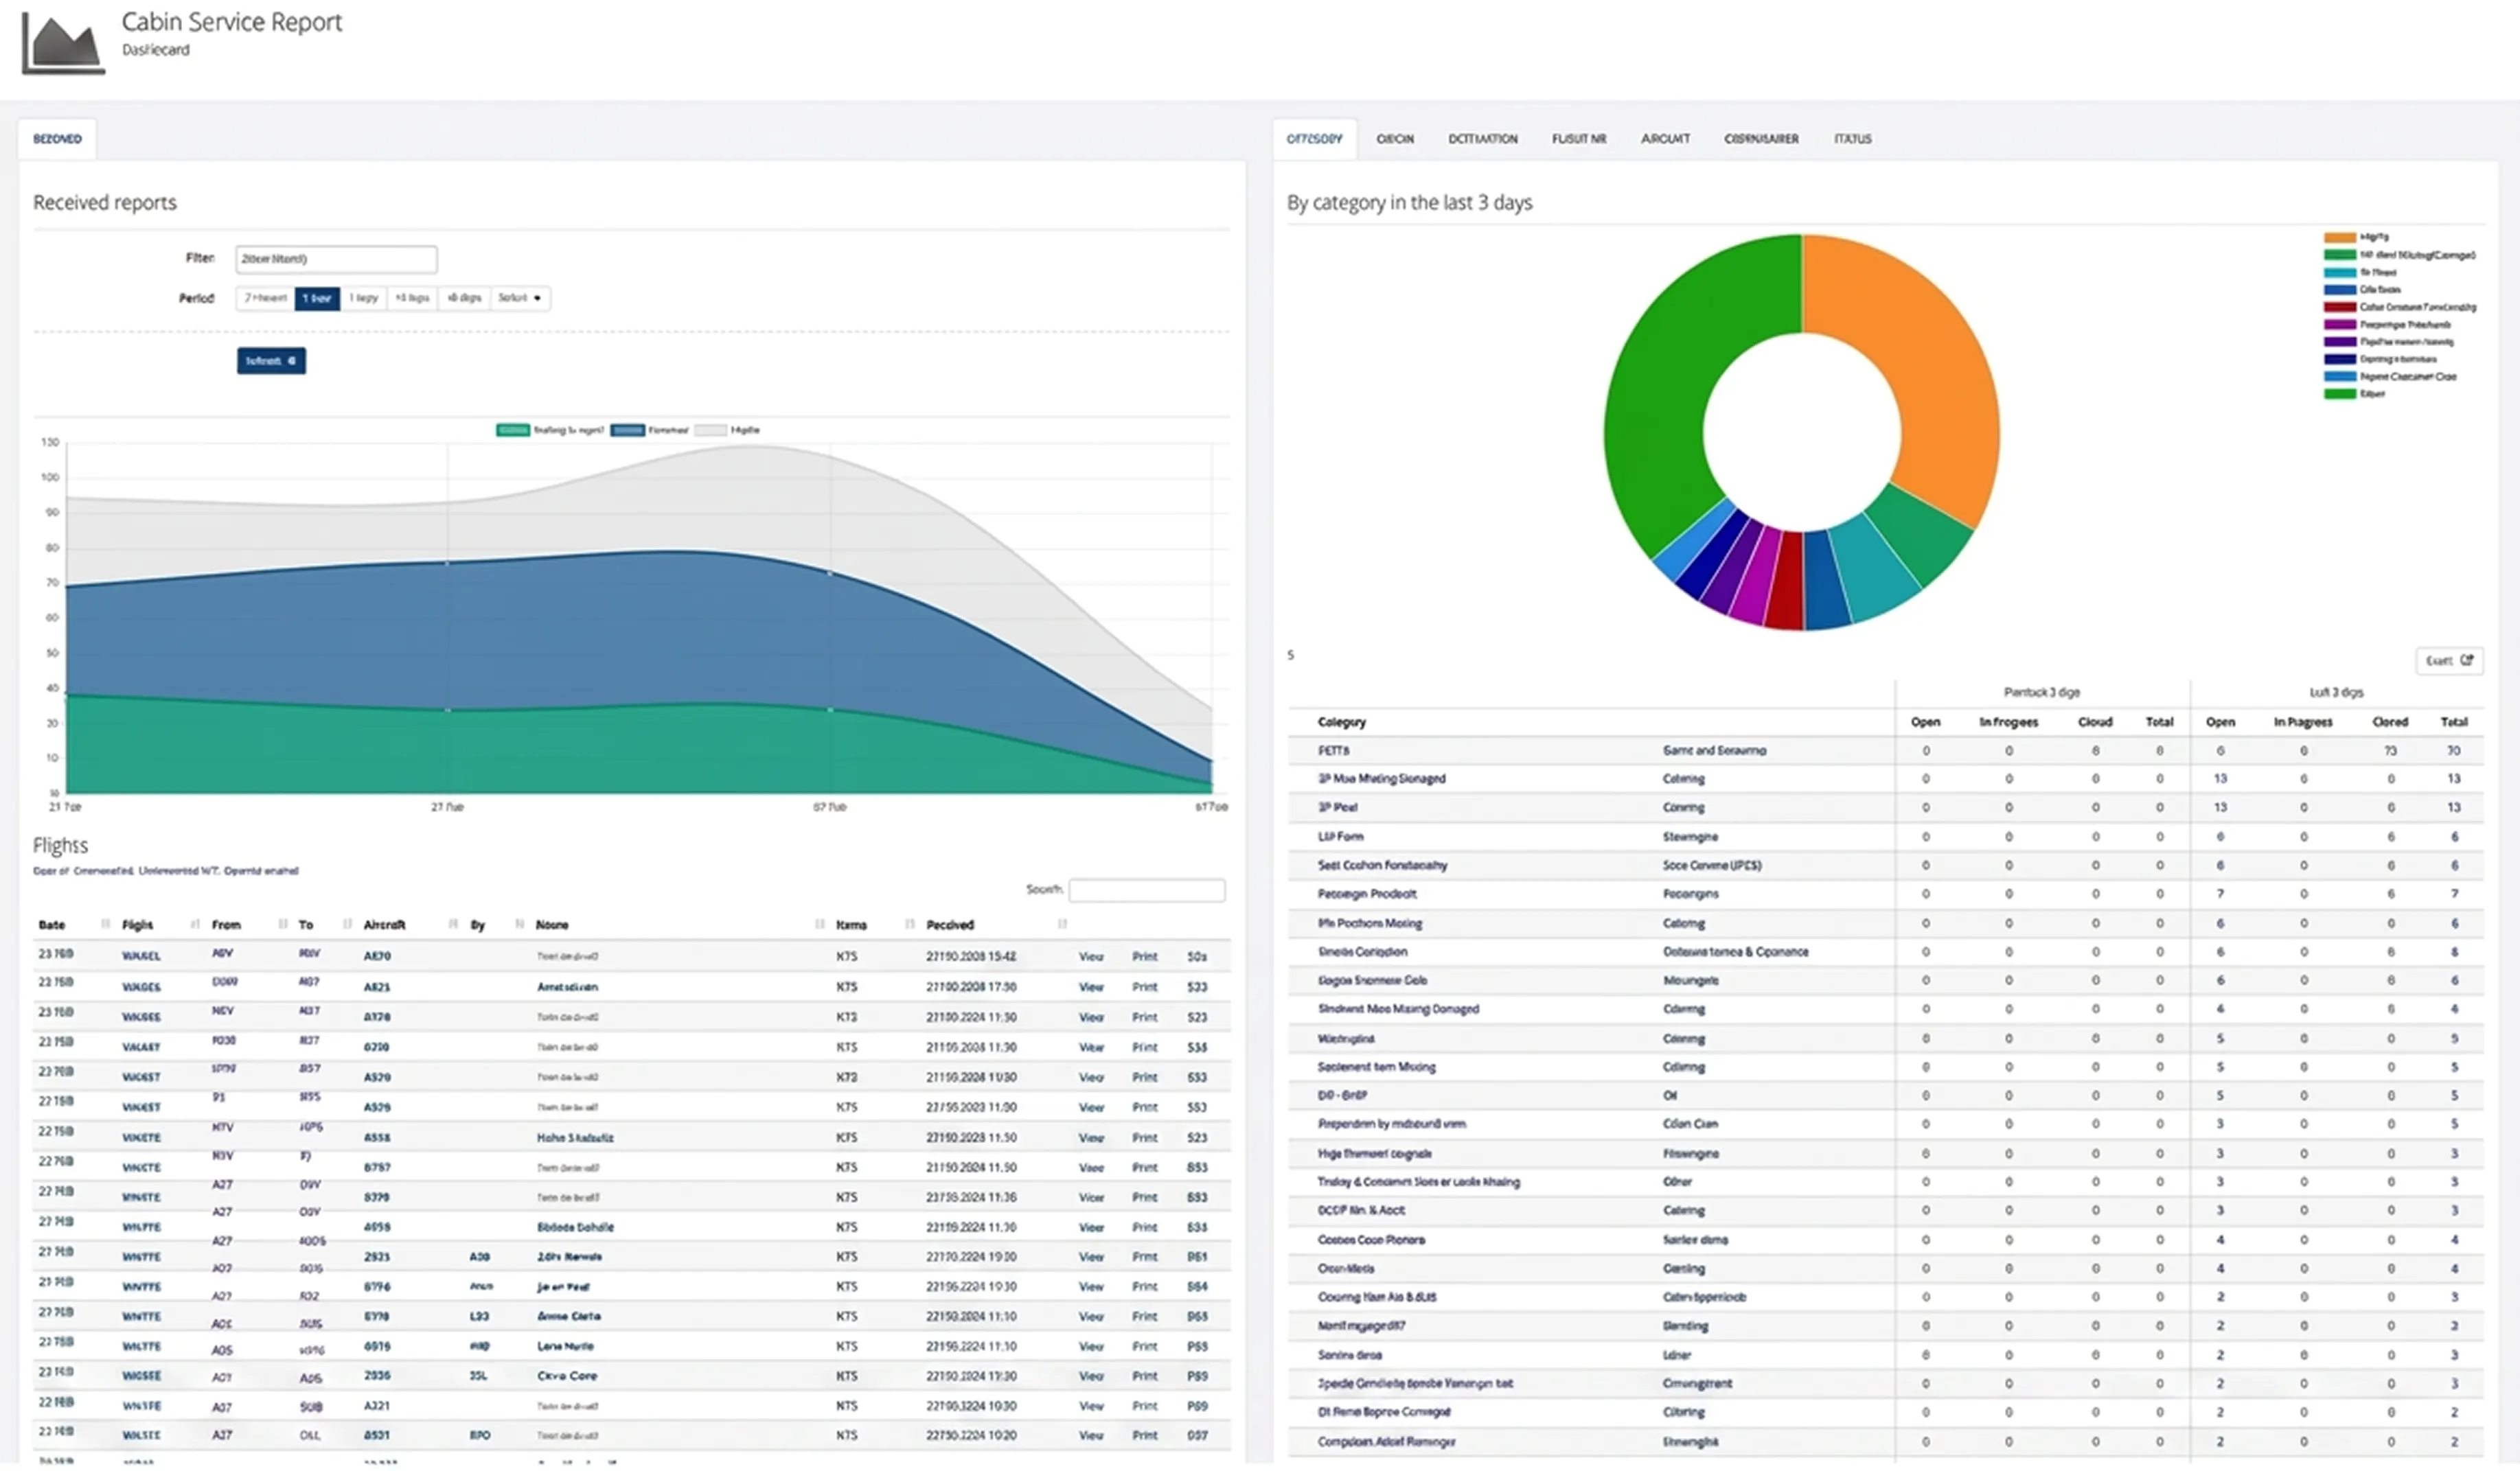Image resolution: width=2520 pixels, height=1471 pixels.
Task: Click the 'By category in the last 3 days' heading
Action: pos(1409,202)
